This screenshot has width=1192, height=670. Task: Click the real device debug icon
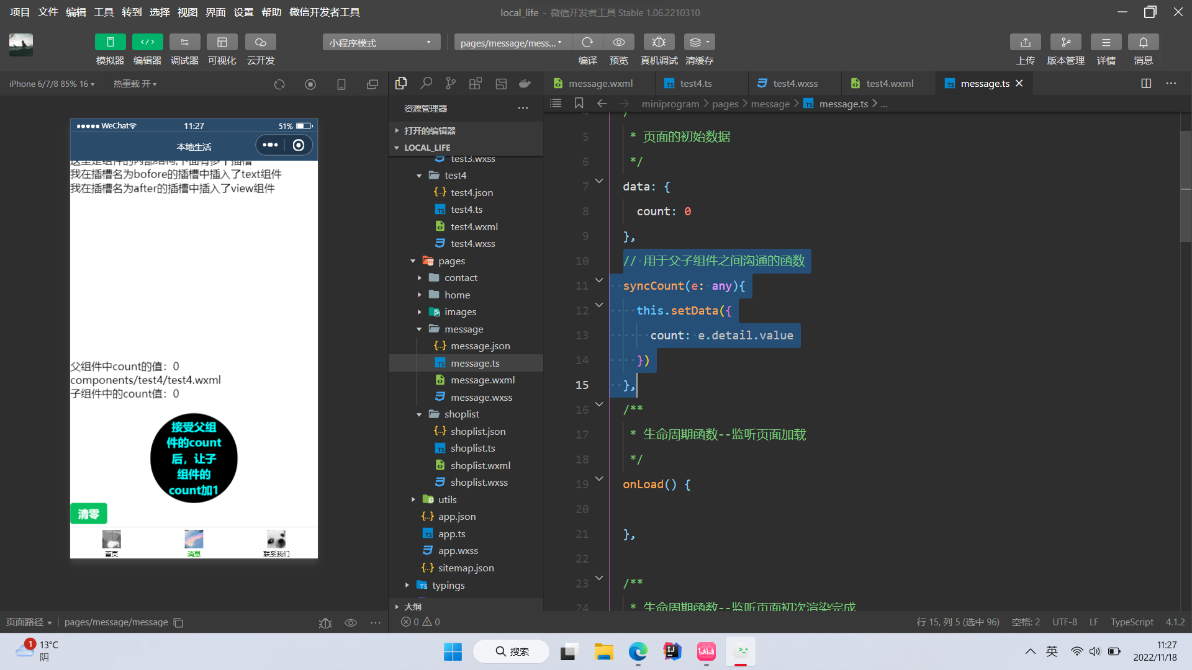click(x=659, y=42)
